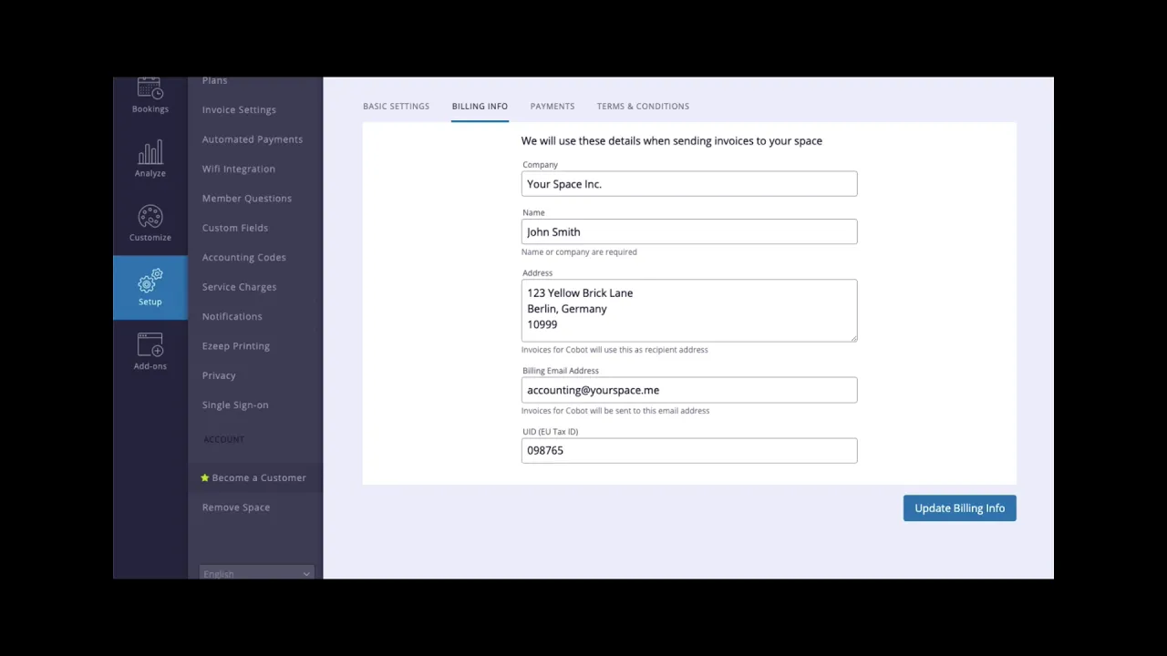Image resolution: width=1167 pixels, height=656 pixels.
Task: Open the Add-ons icon
Action: click(x=150, y=345)
